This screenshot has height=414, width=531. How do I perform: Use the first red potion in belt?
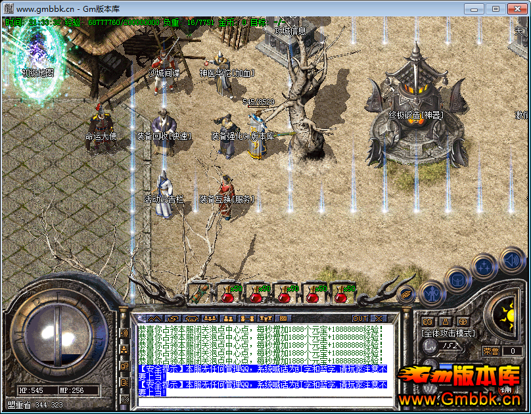click(x=227, y=294)
